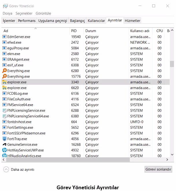The width and height of the screenshot is (176, 191).
Task: Click the FNPLicensingService.exe globe icon
Action: click(x=4, y=111)
